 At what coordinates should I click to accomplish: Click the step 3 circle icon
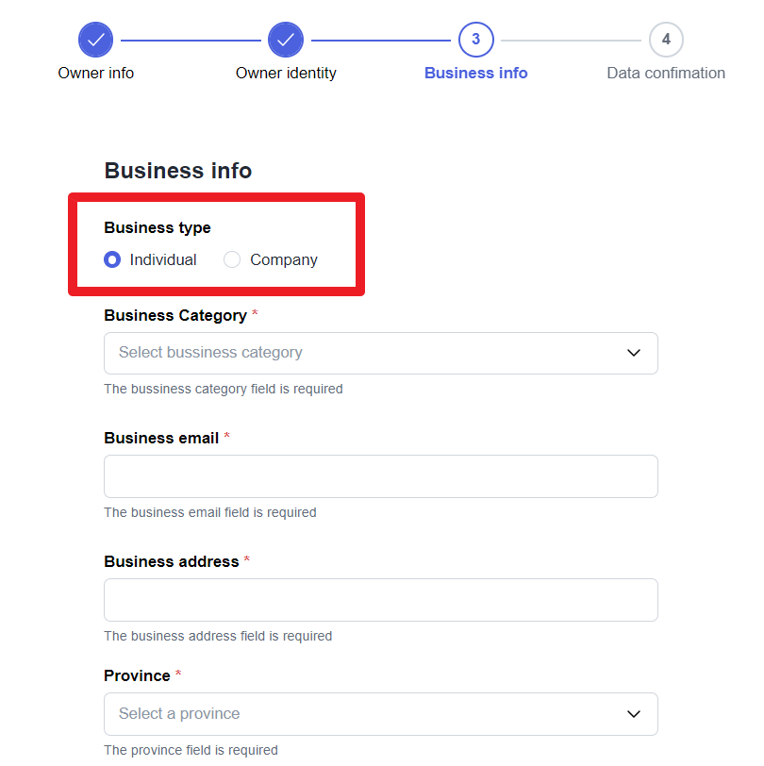[x=475, y=40]
